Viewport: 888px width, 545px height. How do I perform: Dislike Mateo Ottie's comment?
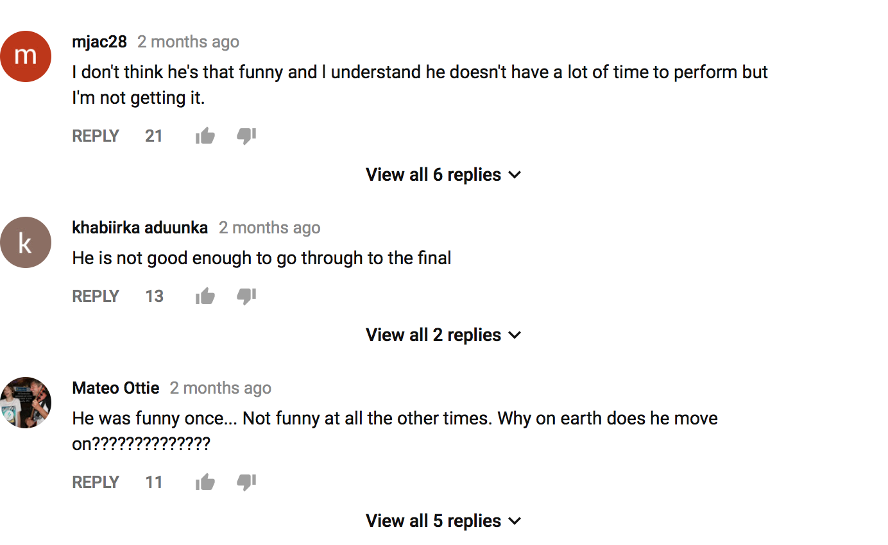tap(246, 482)
